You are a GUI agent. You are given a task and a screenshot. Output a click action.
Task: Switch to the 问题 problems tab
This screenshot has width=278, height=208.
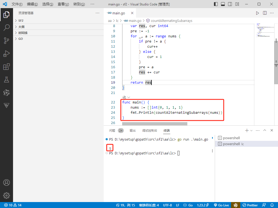pyautogui.click(x=112, y=131)
